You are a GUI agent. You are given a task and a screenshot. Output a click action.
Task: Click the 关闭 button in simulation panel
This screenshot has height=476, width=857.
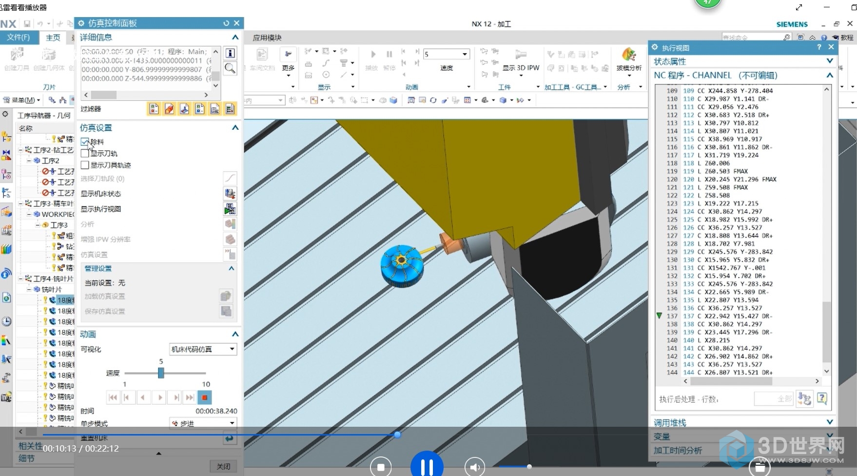[x=223, y=467]
